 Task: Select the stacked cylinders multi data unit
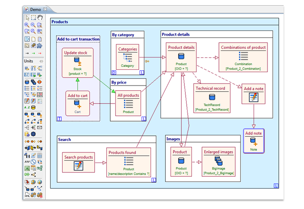pyautogui.click(x=33, y=82)
